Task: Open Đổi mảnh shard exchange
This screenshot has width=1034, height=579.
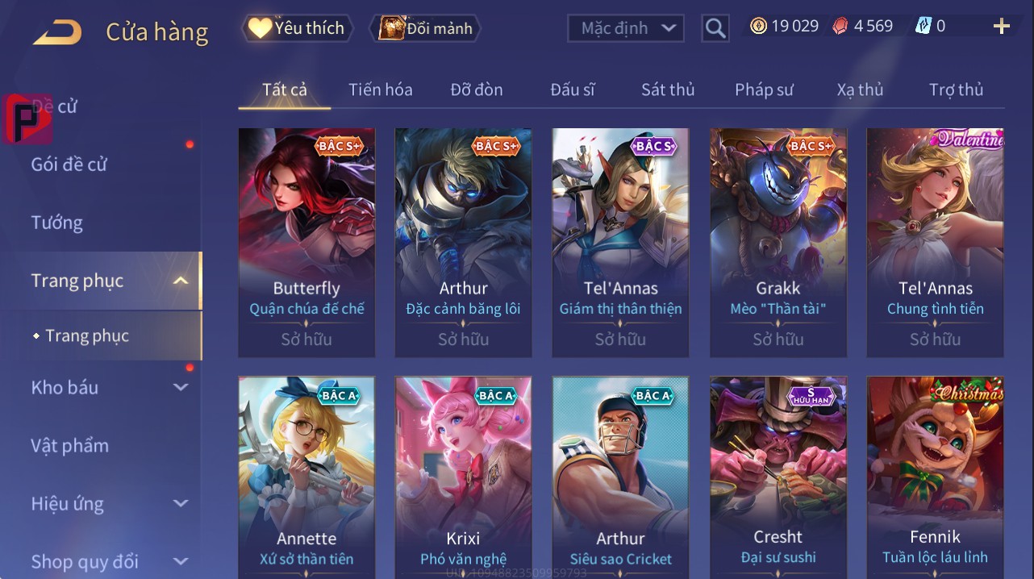Action: point(426,28)
